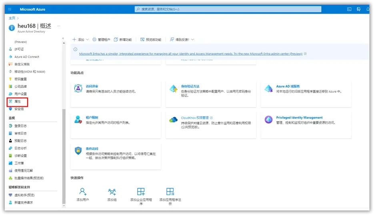Click the 登录日志 sidebar icon
Viewport: 374px width, 215px height.
(10, 125)
